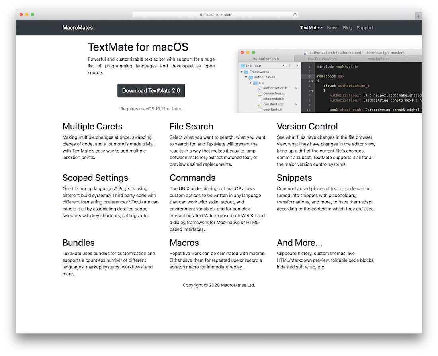
Task: Click the authorization folder icon in the tree
Action: (251, 77)
